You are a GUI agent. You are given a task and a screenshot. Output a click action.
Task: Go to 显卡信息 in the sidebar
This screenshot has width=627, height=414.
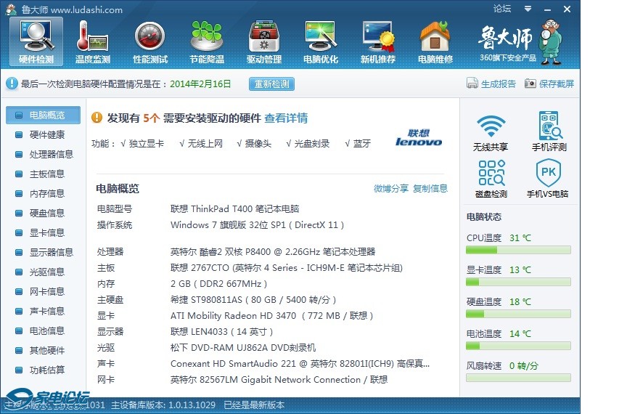(46, 232)
